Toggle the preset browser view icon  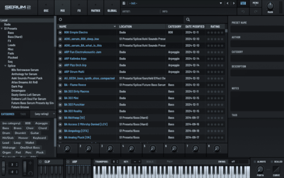tap(243, 3)
